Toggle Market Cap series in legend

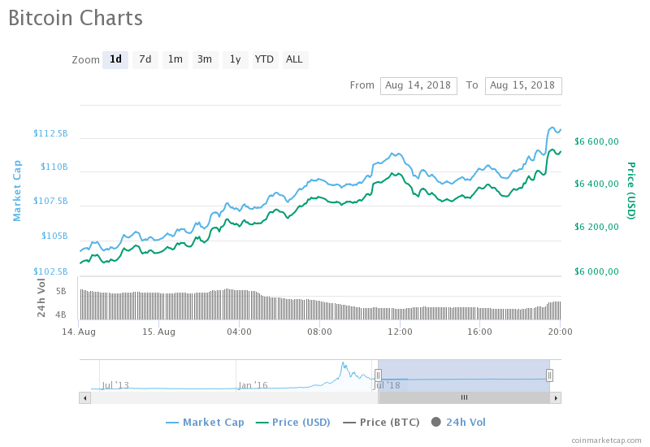click(x=205, y=422)
